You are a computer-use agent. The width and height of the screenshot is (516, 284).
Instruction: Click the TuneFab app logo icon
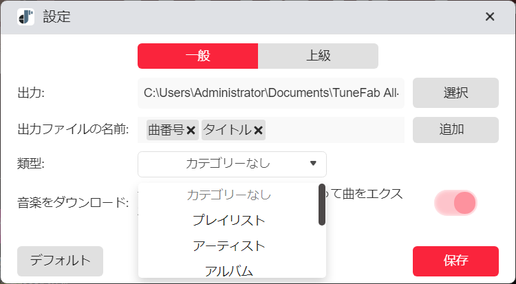[x=26, y=17]
